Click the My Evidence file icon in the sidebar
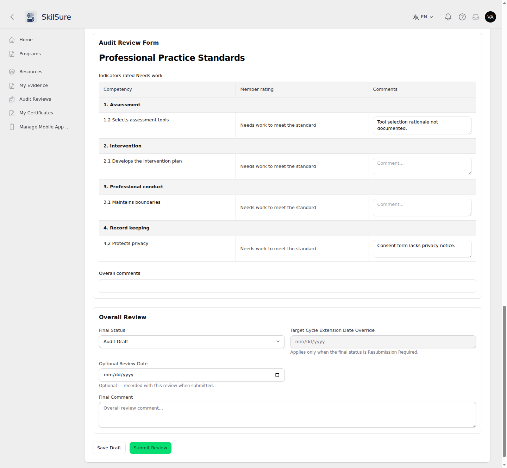The width and height of the screenshot is (507, 468). tap(12, 86)
